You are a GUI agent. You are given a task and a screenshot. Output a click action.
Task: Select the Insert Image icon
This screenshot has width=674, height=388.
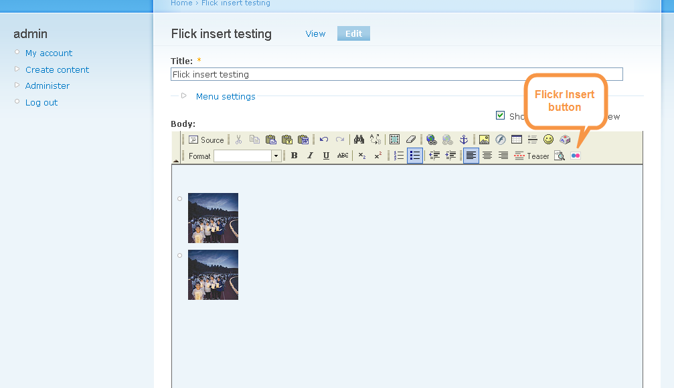[x=484, y=140]
